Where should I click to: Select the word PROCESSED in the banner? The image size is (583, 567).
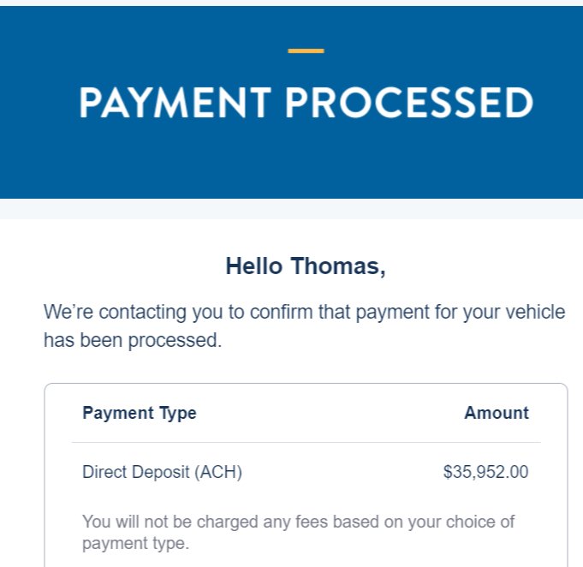pos(409,103)
